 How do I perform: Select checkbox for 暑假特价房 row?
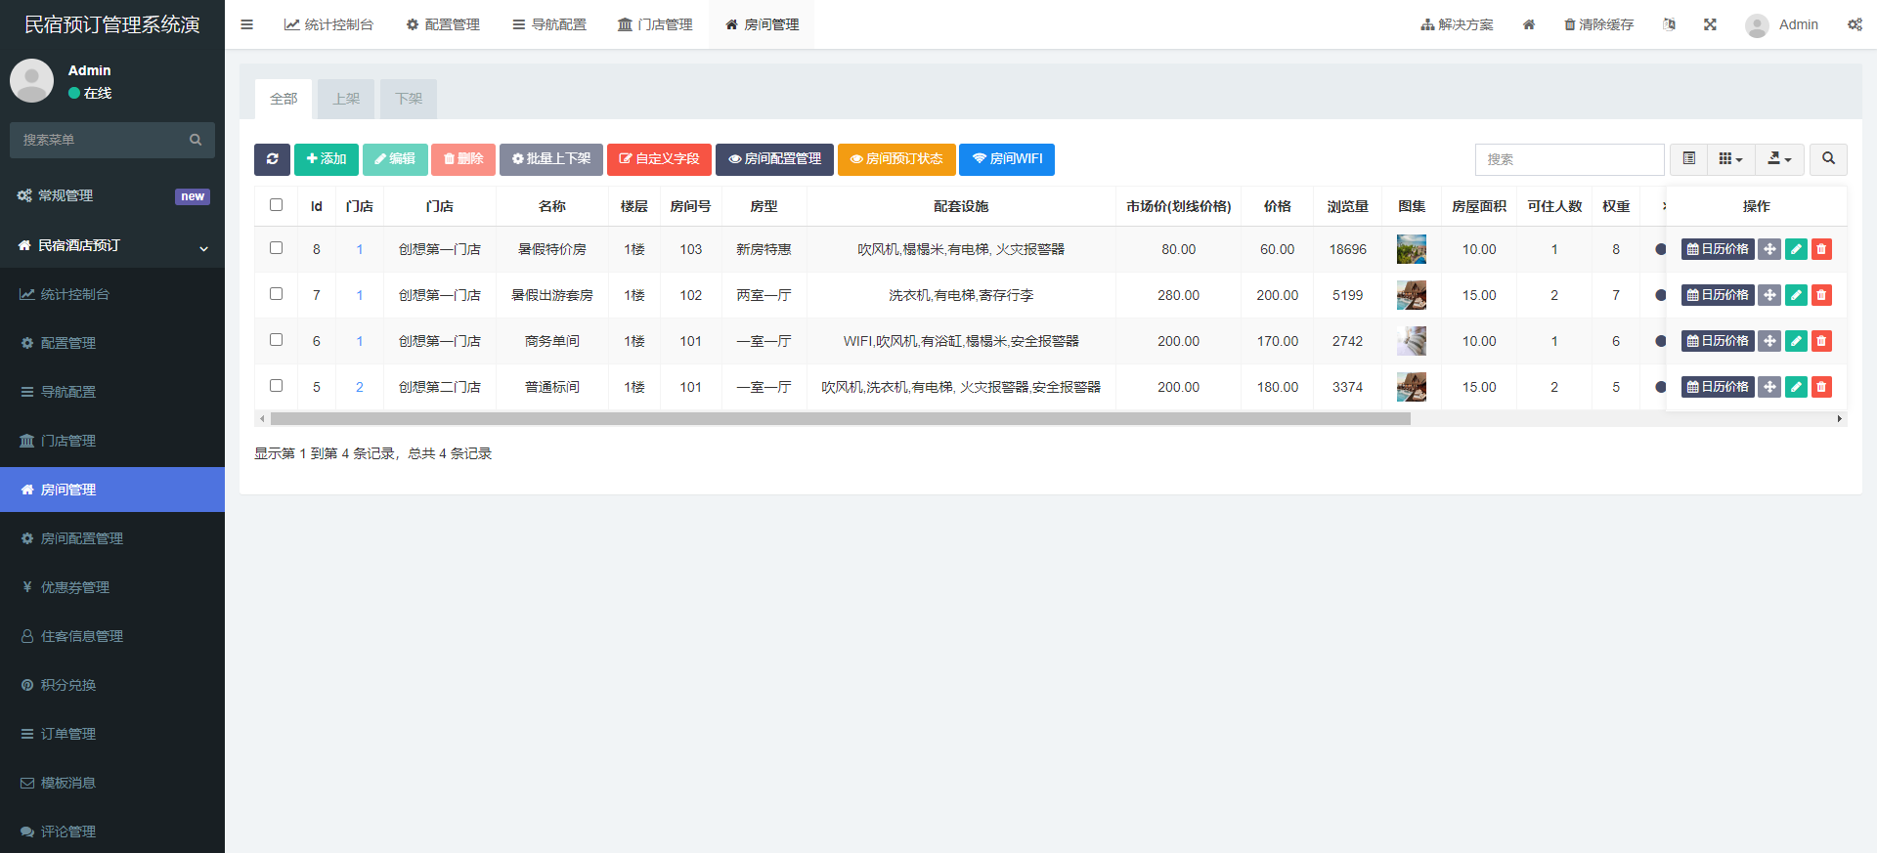[276, 248]
